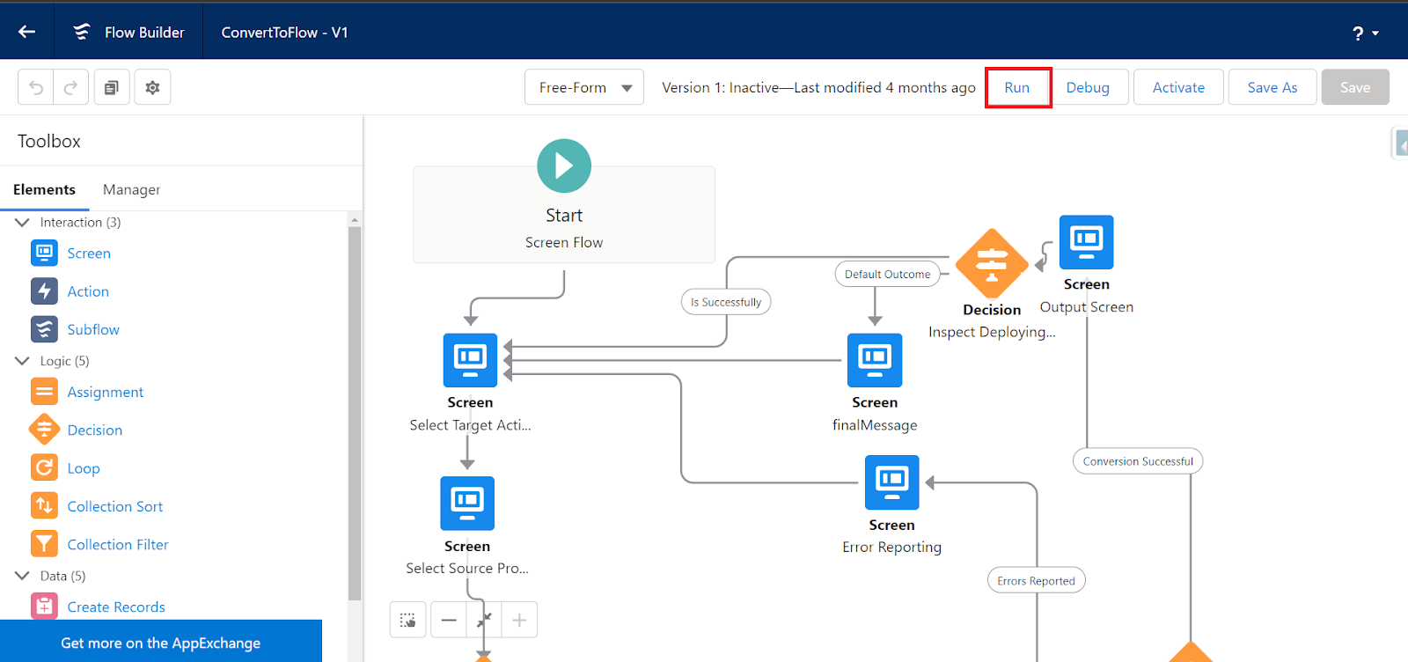Switch to the Elements tab

44,189
